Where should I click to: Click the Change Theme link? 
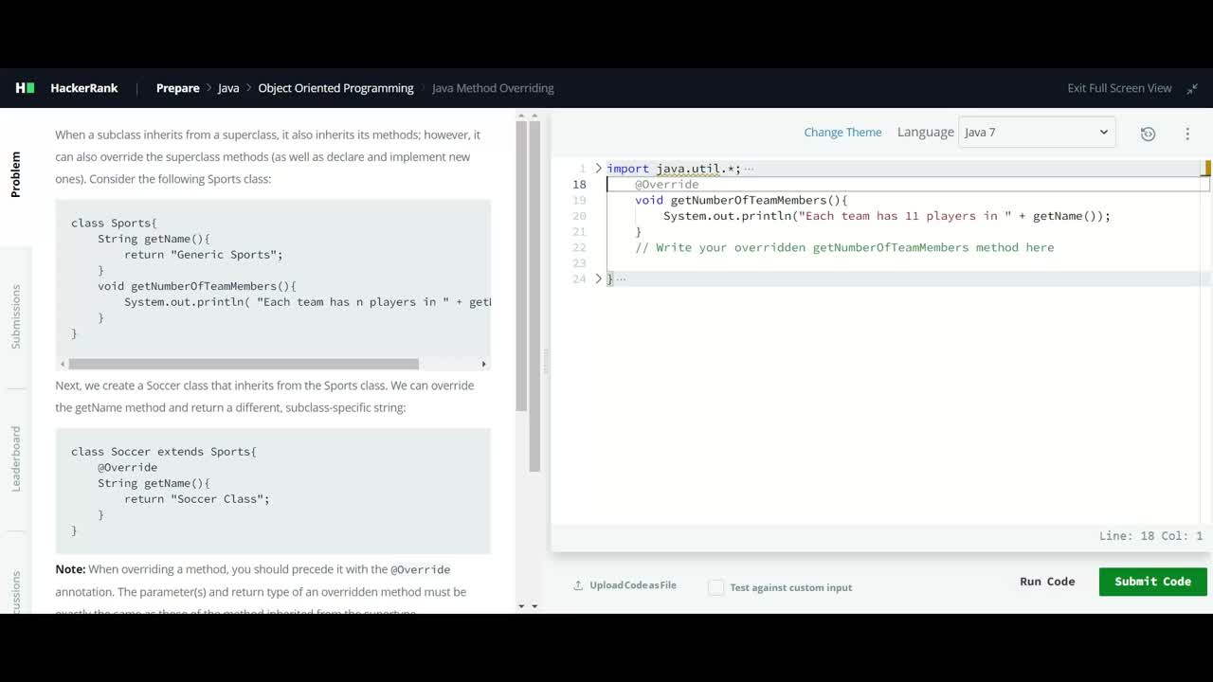coord(842,133)
